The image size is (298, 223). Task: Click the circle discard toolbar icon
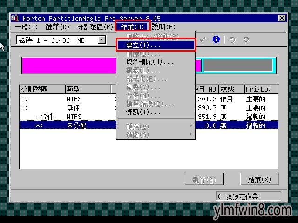pyautogui.click(x=246, y=39)
